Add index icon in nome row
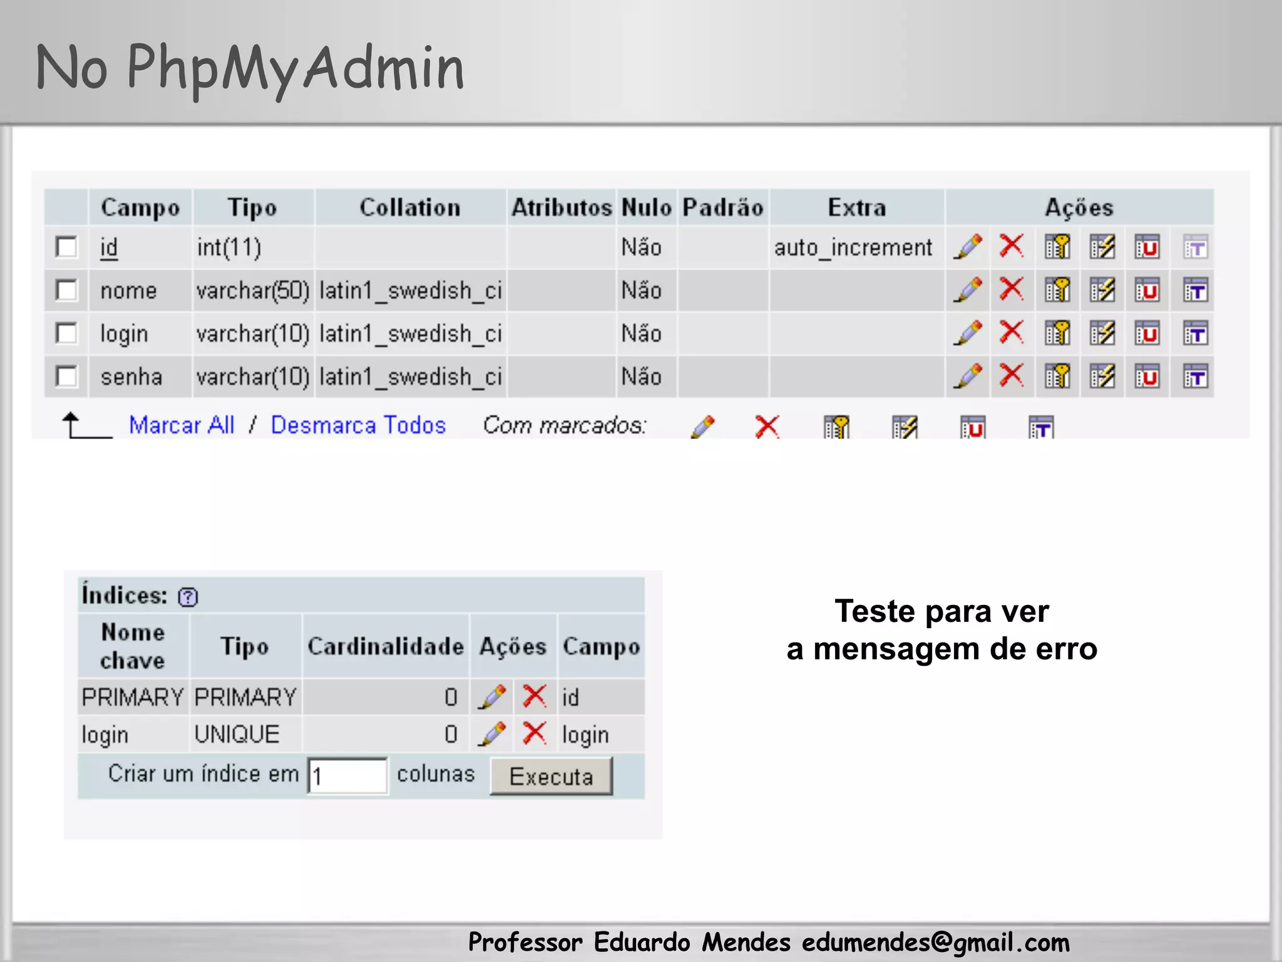 1102,290
